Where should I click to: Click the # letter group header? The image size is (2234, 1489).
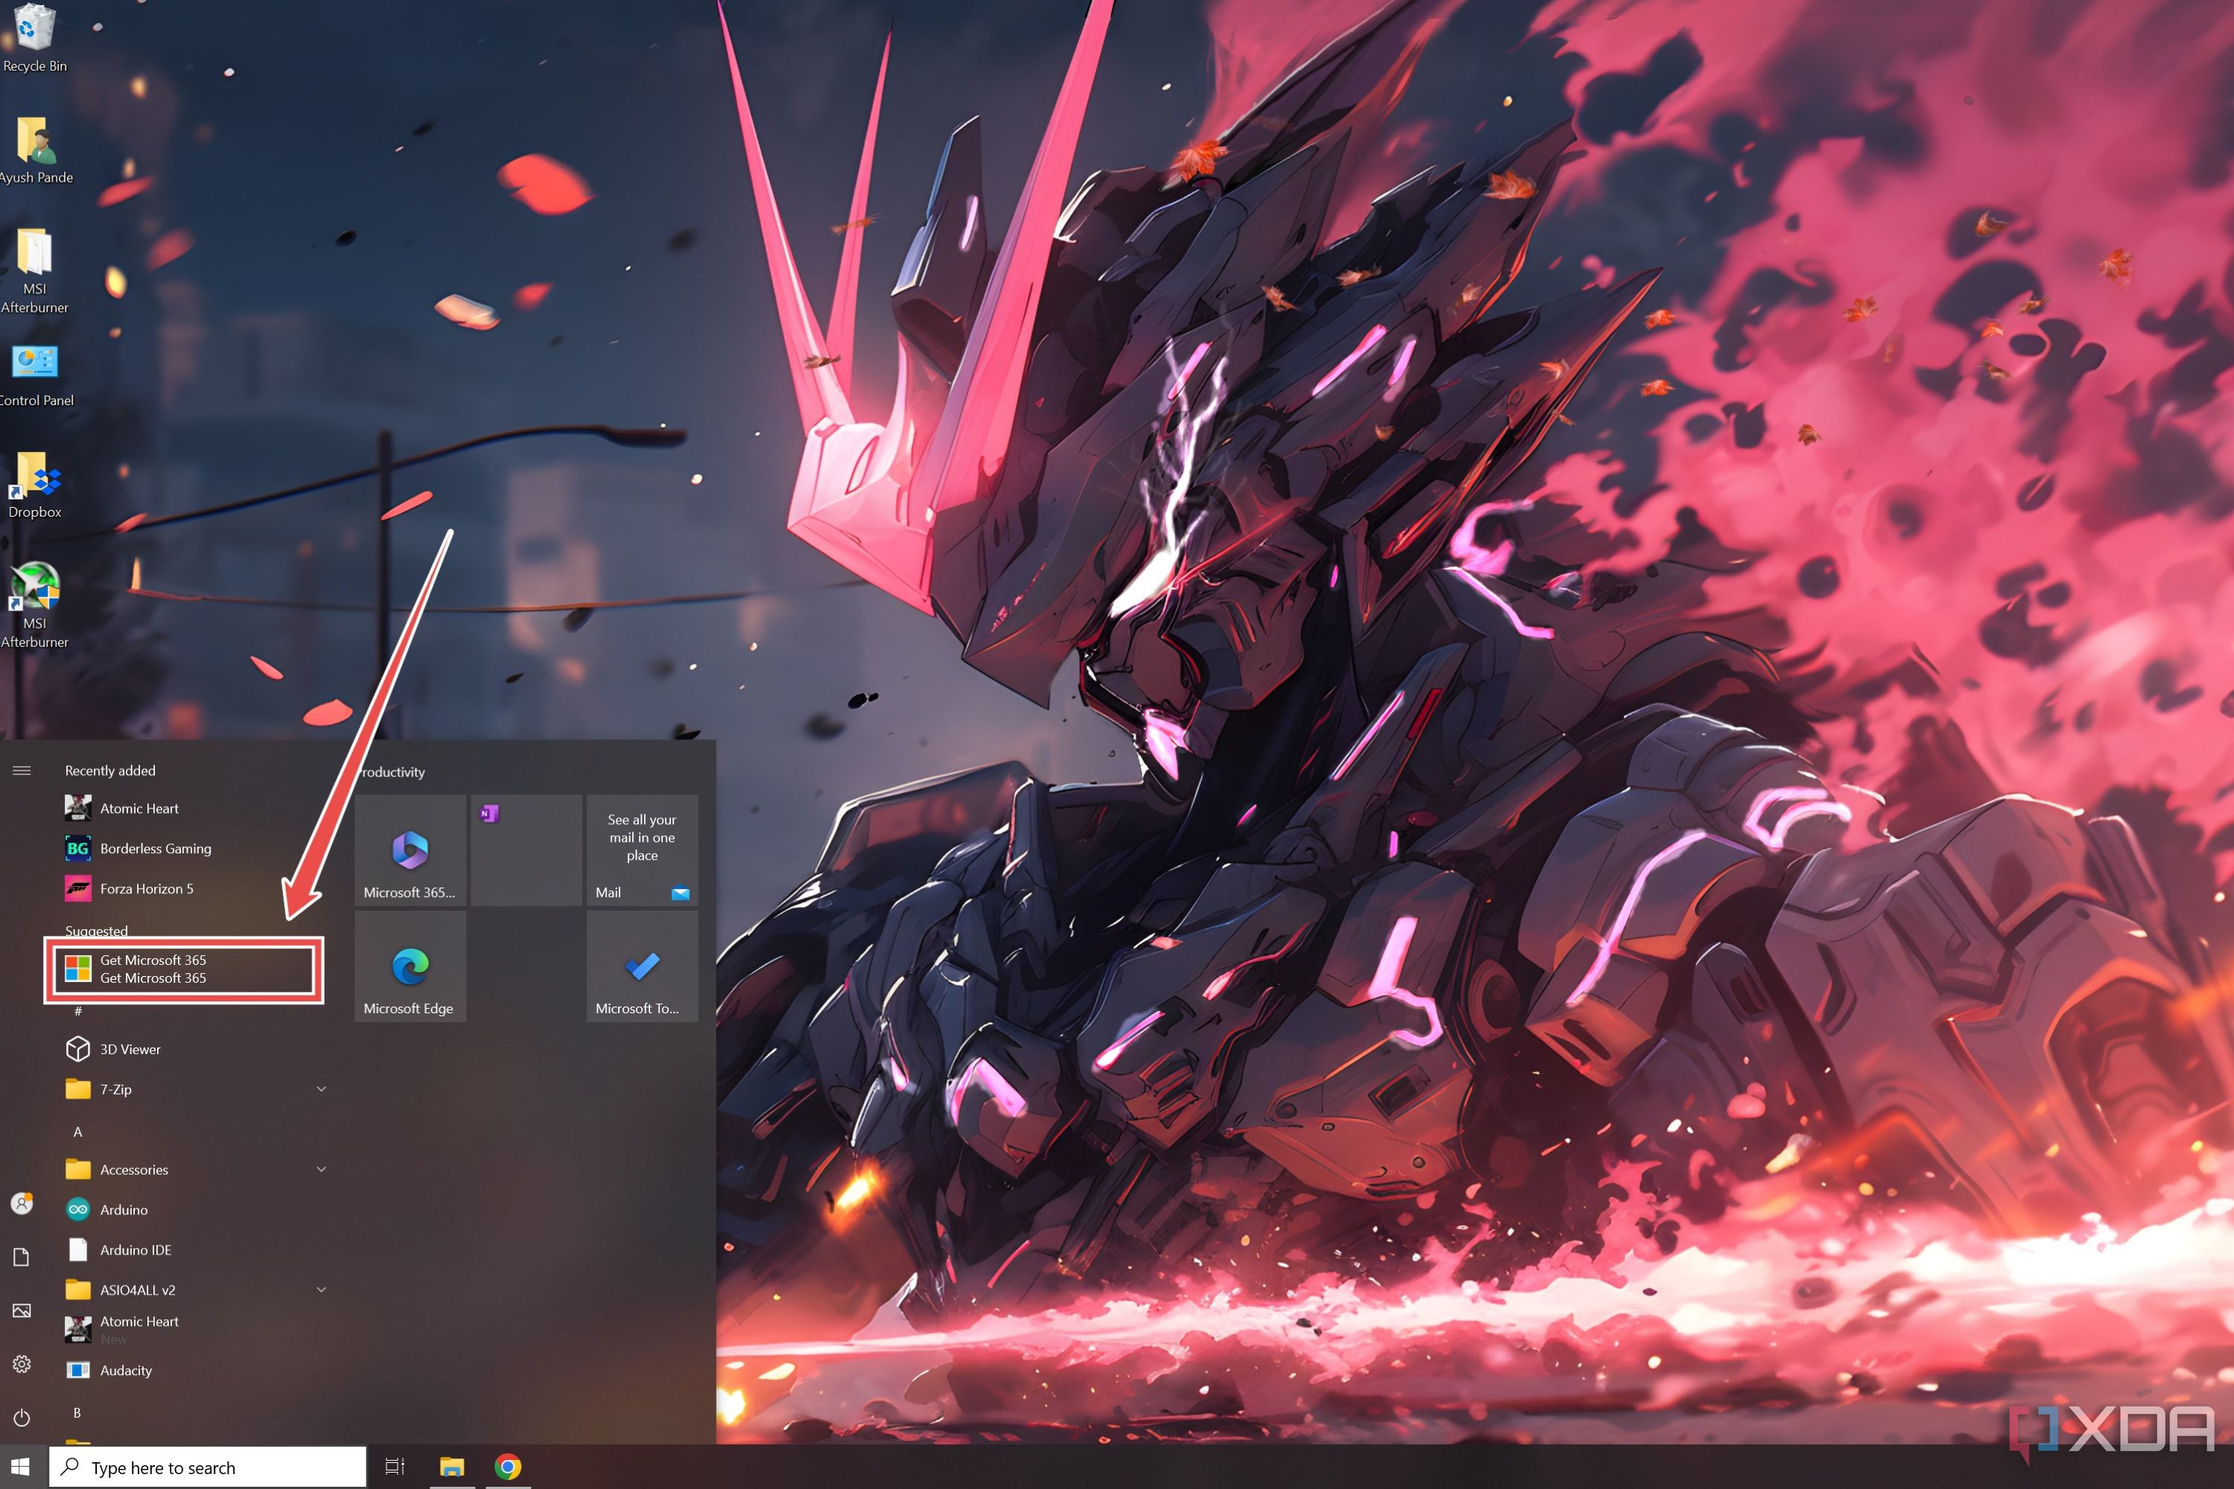[78, 1010]
